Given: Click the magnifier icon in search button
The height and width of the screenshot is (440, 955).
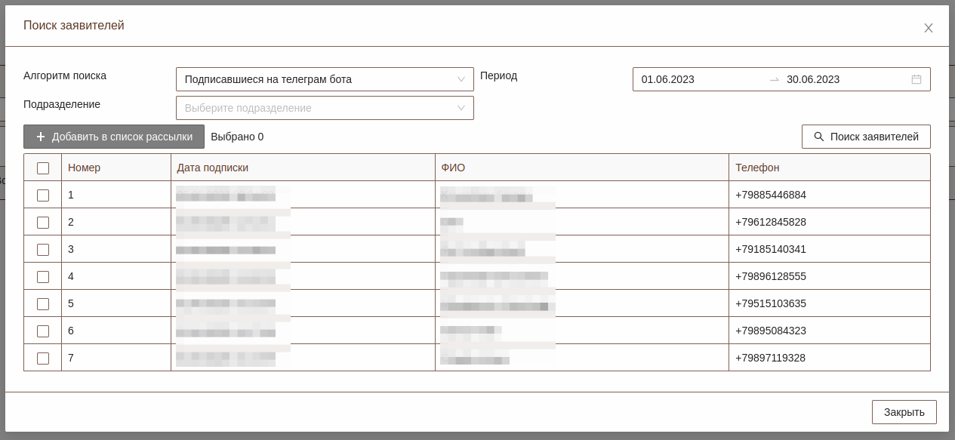Looking at the screenshot, I should (818, 137).
